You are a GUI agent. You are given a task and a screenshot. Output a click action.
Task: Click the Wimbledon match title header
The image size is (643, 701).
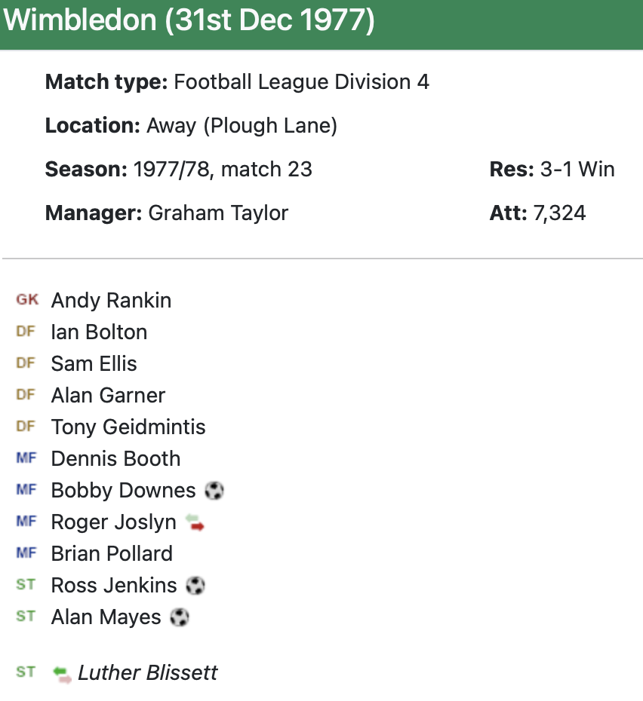pyautogui.click(x=189, y=20)
